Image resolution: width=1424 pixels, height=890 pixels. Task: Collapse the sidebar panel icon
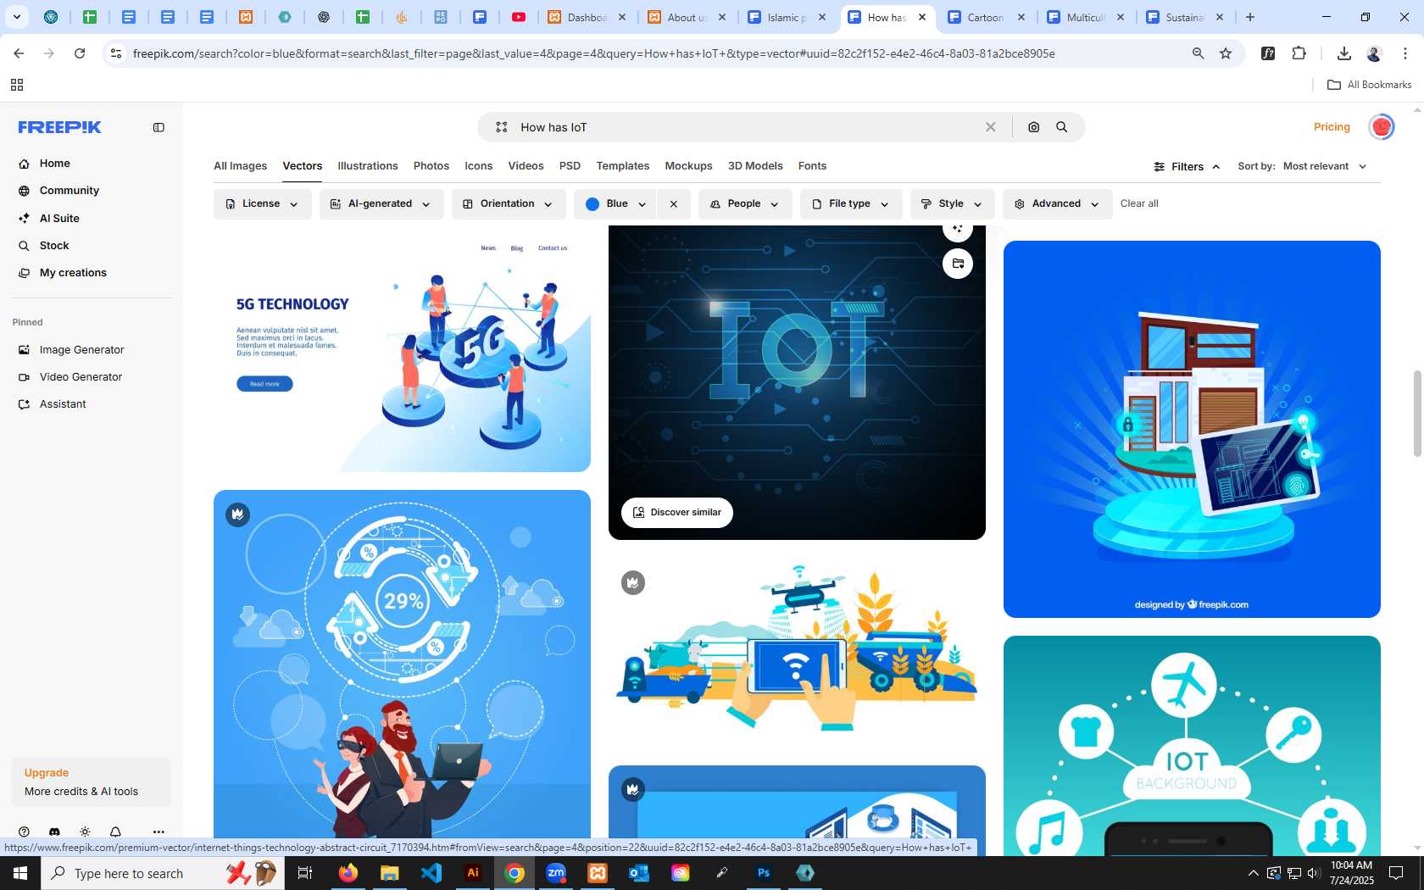[x=159, y=127]
